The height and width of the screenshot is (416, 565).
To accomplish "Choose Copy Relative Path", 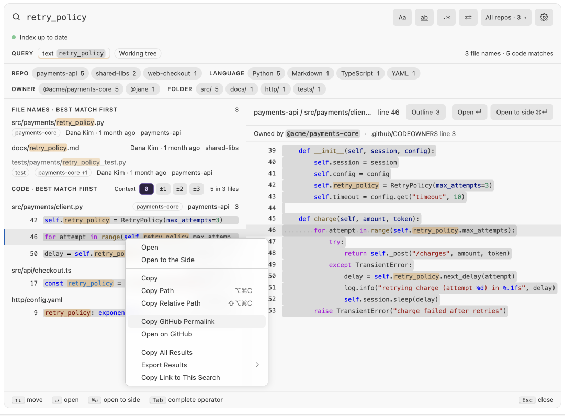I will (196, 303).
